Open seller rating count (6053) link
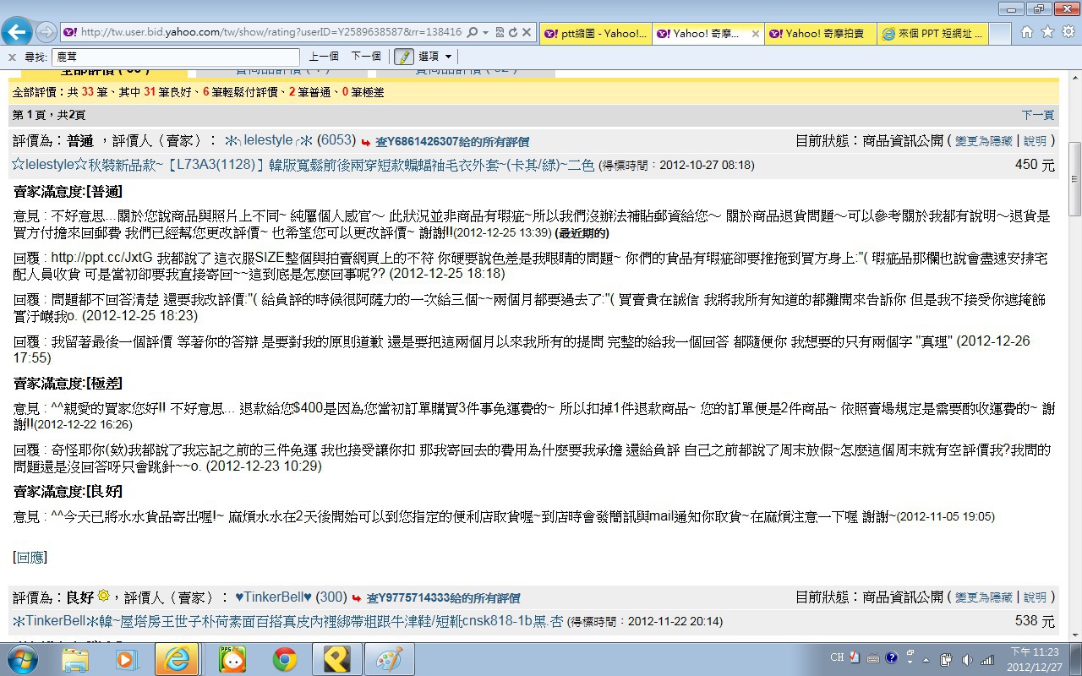 tap(336, 140)
